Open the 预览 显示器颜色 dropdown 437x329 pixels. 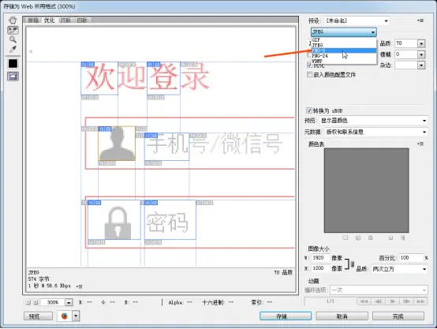[373, 121]
